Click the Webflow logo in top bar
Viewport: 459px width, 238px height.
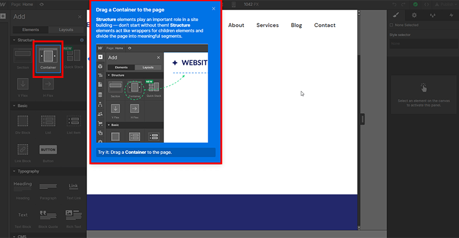click(x=3, y=4)
